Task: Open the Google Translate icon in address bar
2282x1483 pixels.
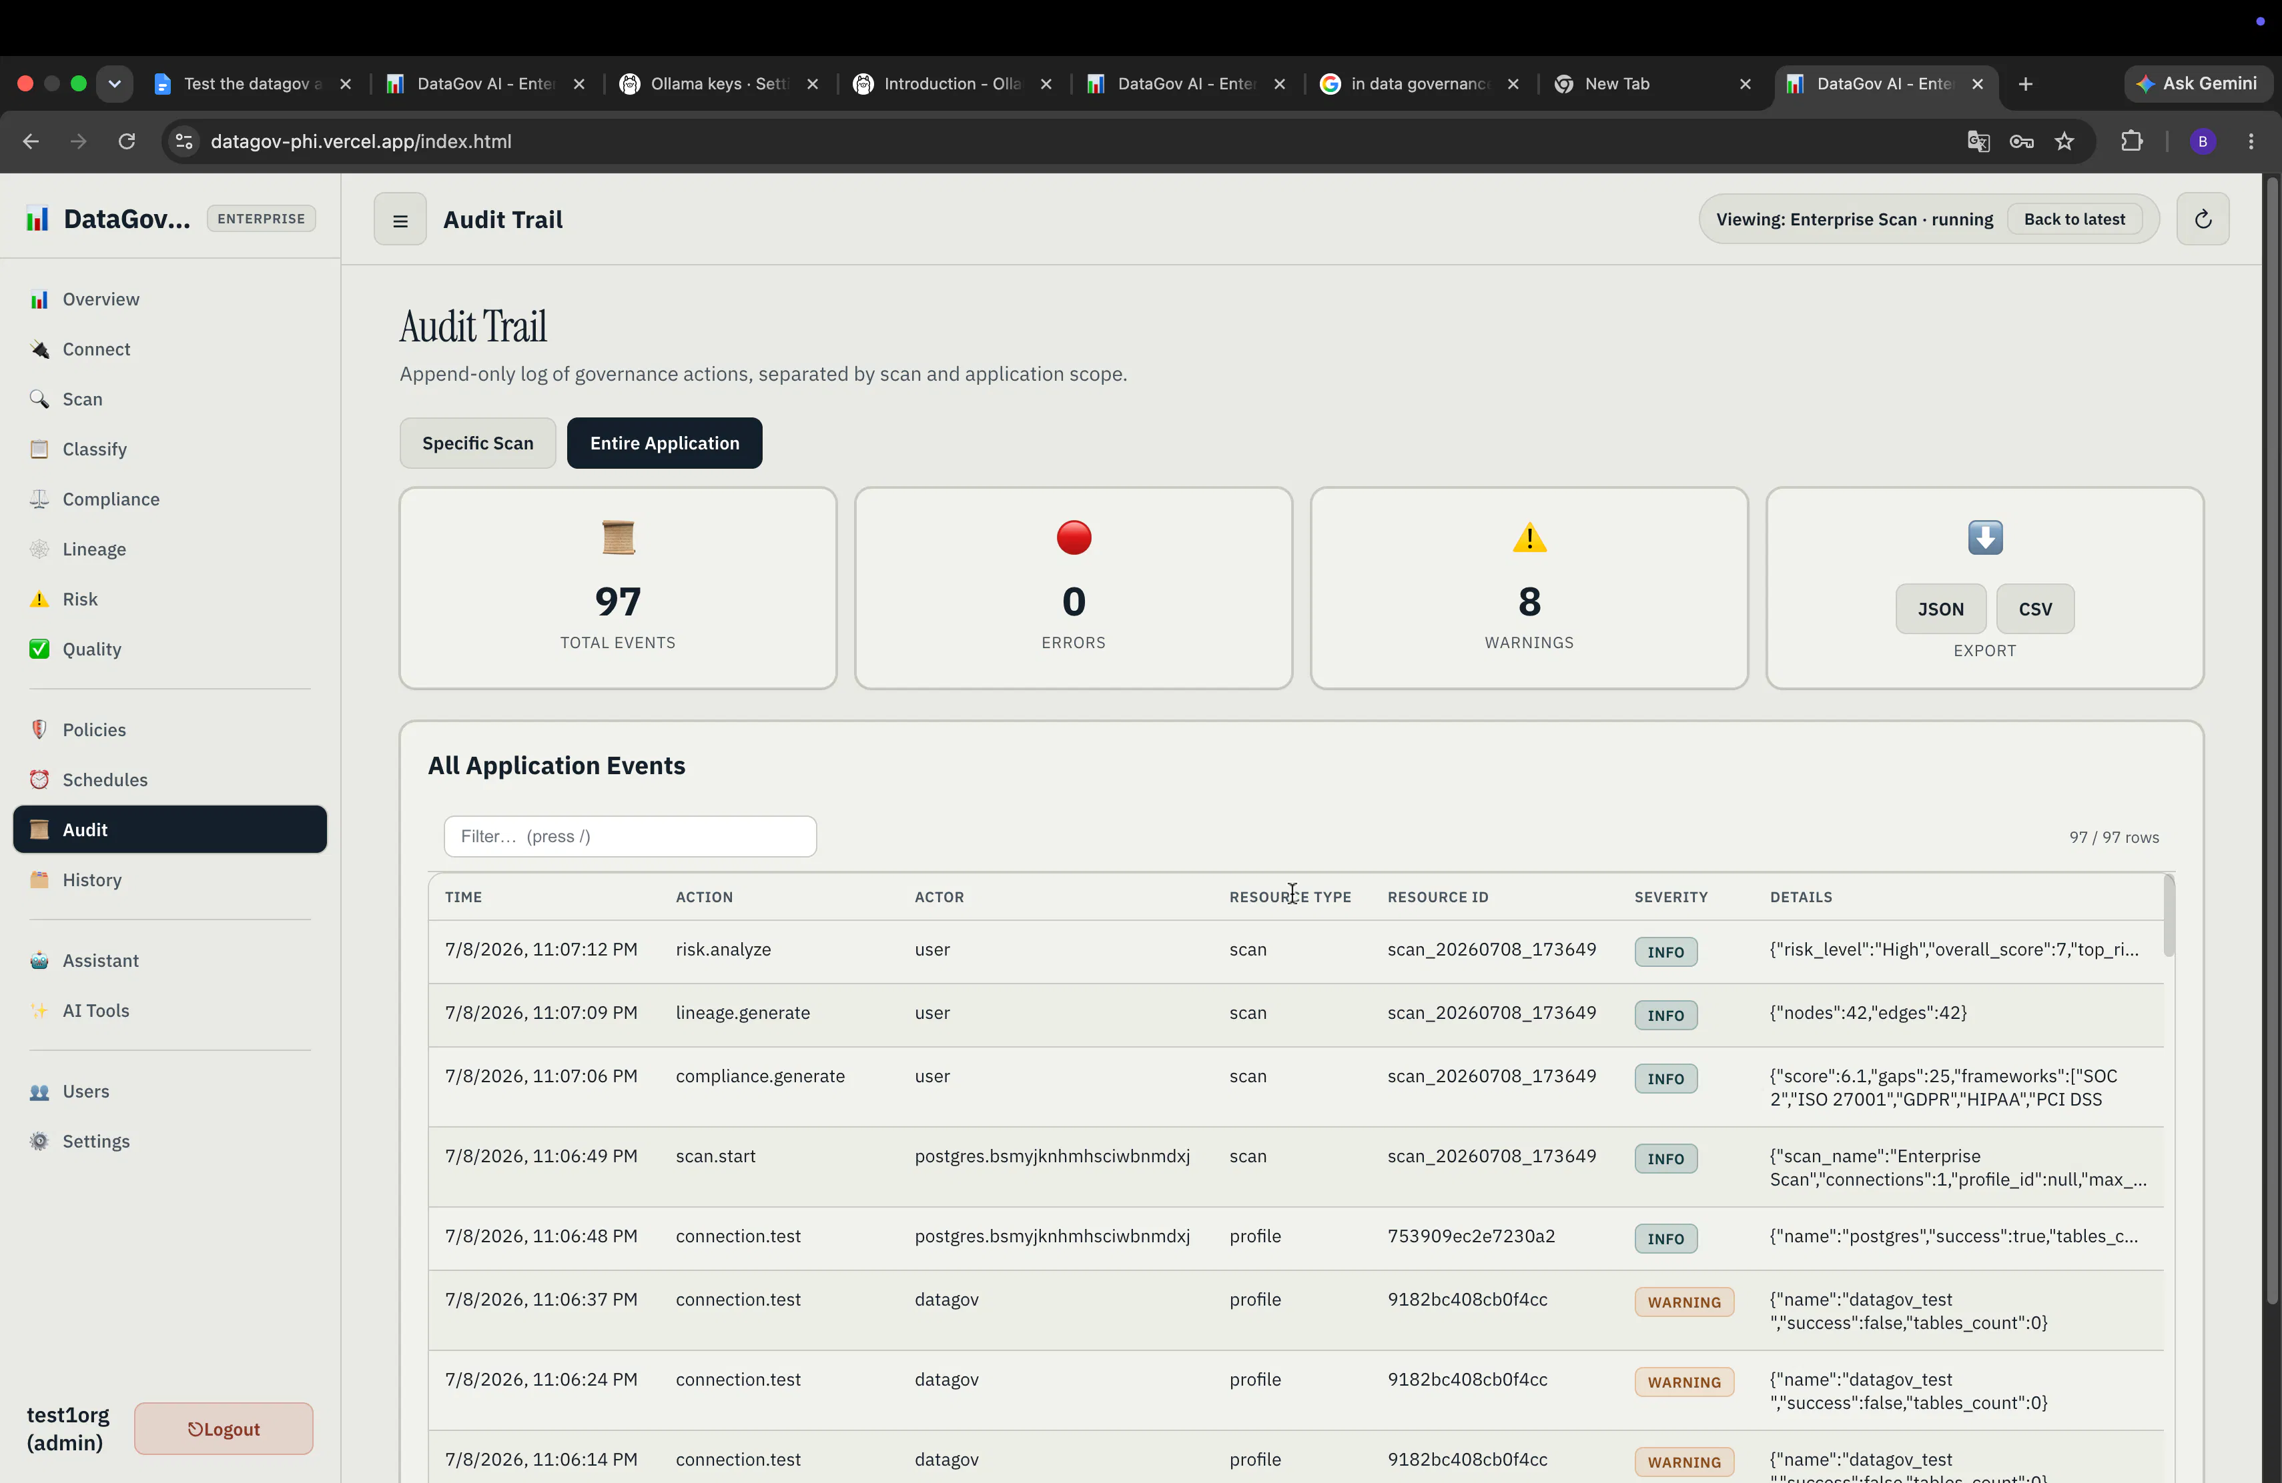Action: click(x=1978, y=142)
